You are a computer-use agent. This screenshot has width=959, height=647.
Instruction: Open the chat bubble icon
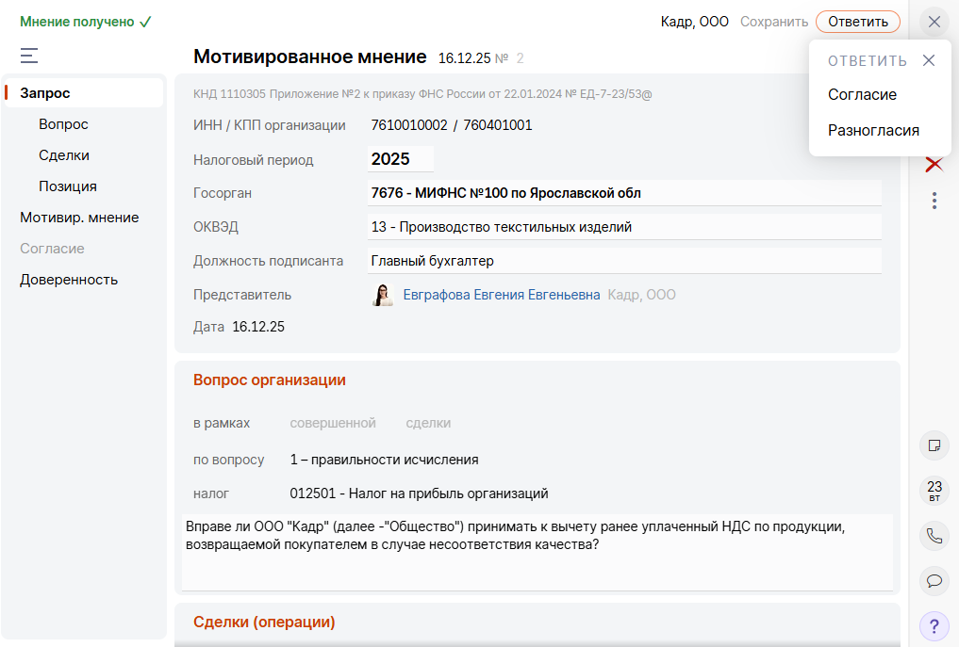934,581
